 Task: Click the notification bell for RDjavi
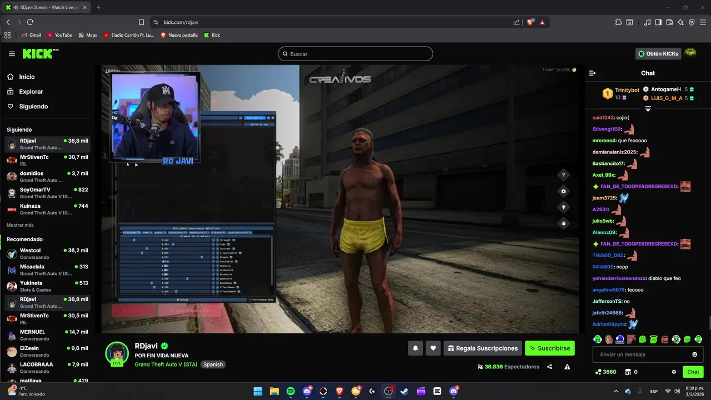coord(415,348)
